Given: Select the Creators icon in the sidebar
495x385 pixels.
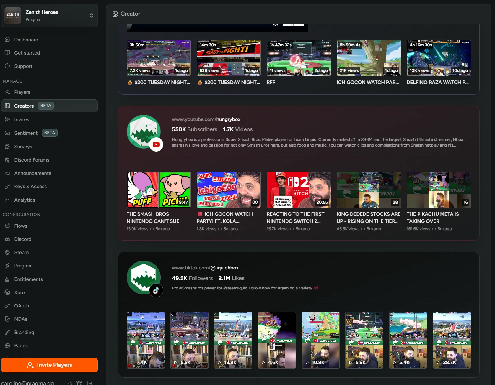Looking at the screenshot, I should pyautogui.click(x=7, y=106).
